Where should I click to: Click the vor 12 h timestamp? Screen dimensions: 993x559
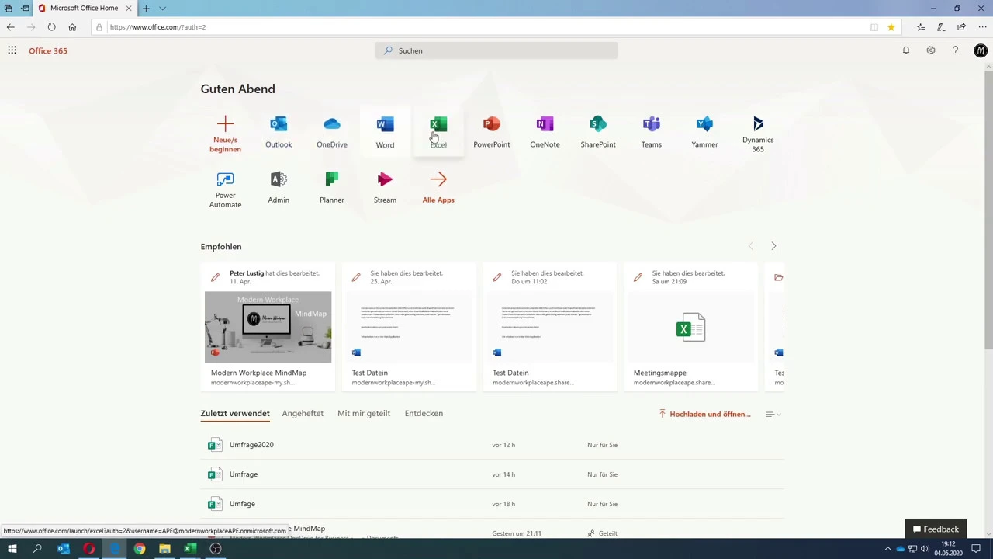503,445
